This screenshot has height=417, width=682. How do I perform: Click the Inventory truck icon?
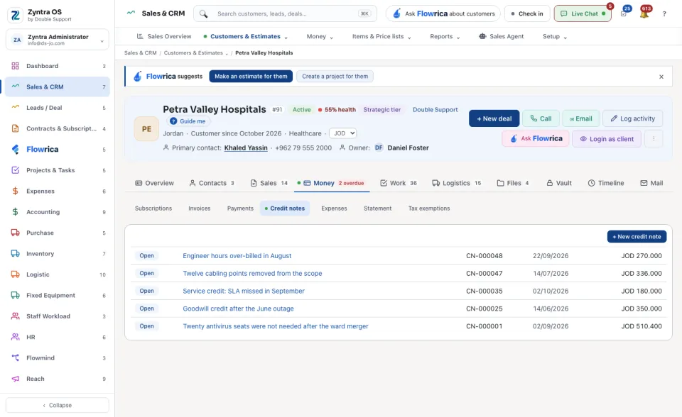[x=15, y=254]
